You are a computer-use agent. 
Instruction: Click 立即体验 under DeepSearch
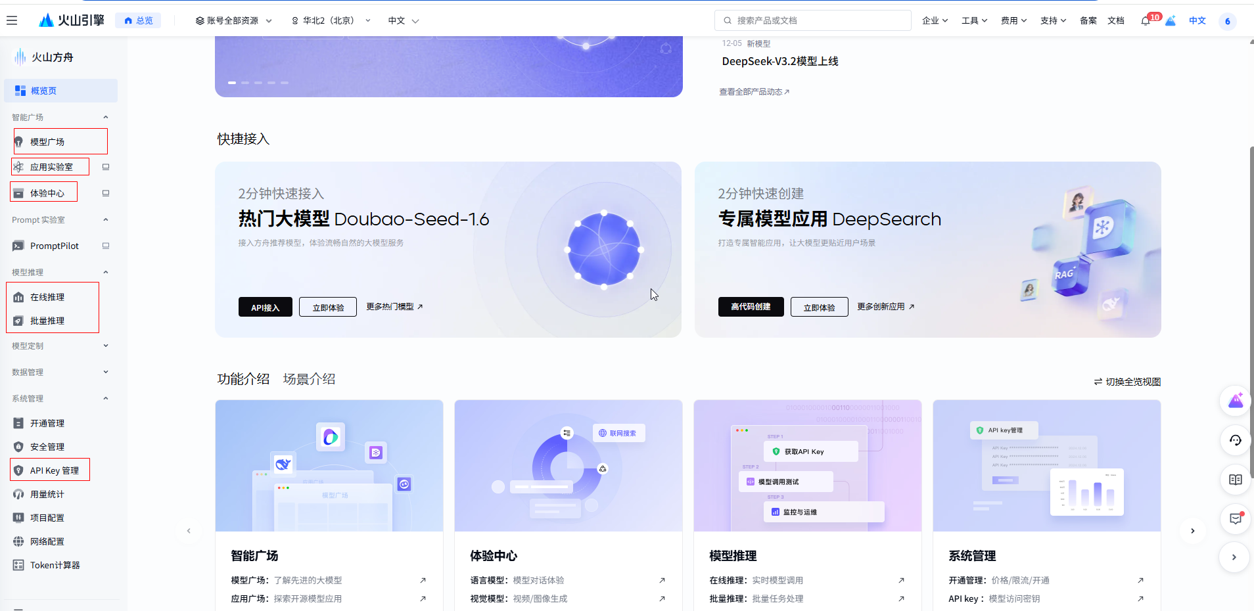click(819, 307)
